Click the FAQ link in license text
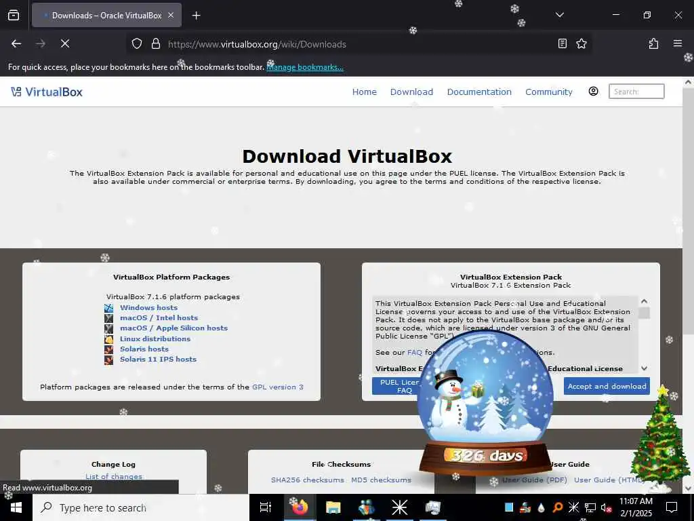 (x=415, y=352)
